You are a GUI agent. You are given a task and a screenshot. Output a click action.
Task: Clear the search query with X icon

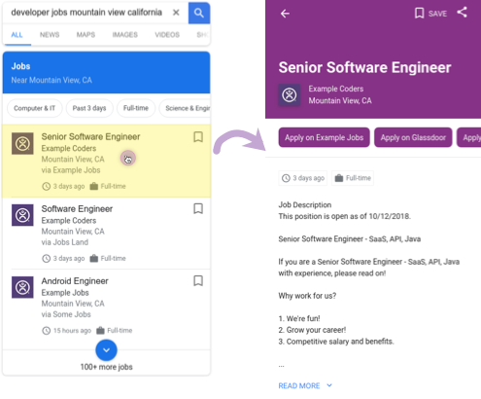click(176, 13)
